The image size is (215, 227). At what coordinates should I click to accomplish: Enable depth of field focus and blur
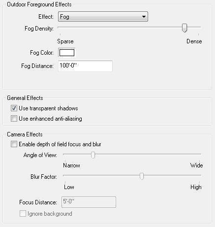coord(14,144)
